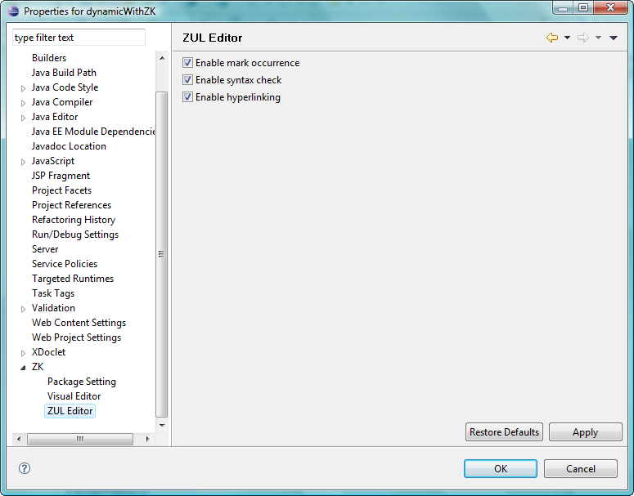Open the Project Facets page
Screen dimensions: 634x496
pyautogui.click(x=61, y=190)
